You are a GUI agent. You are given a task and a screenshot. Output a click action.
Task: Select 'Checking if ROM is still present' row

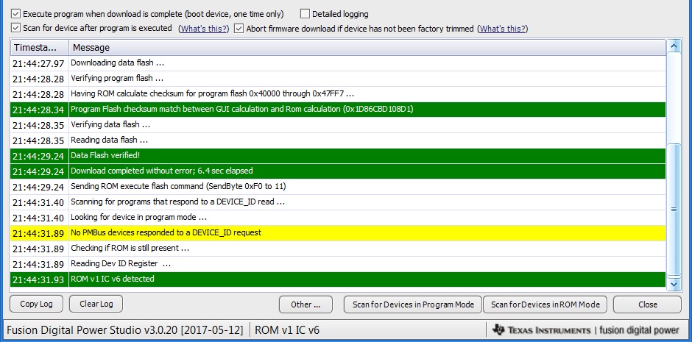338,248
